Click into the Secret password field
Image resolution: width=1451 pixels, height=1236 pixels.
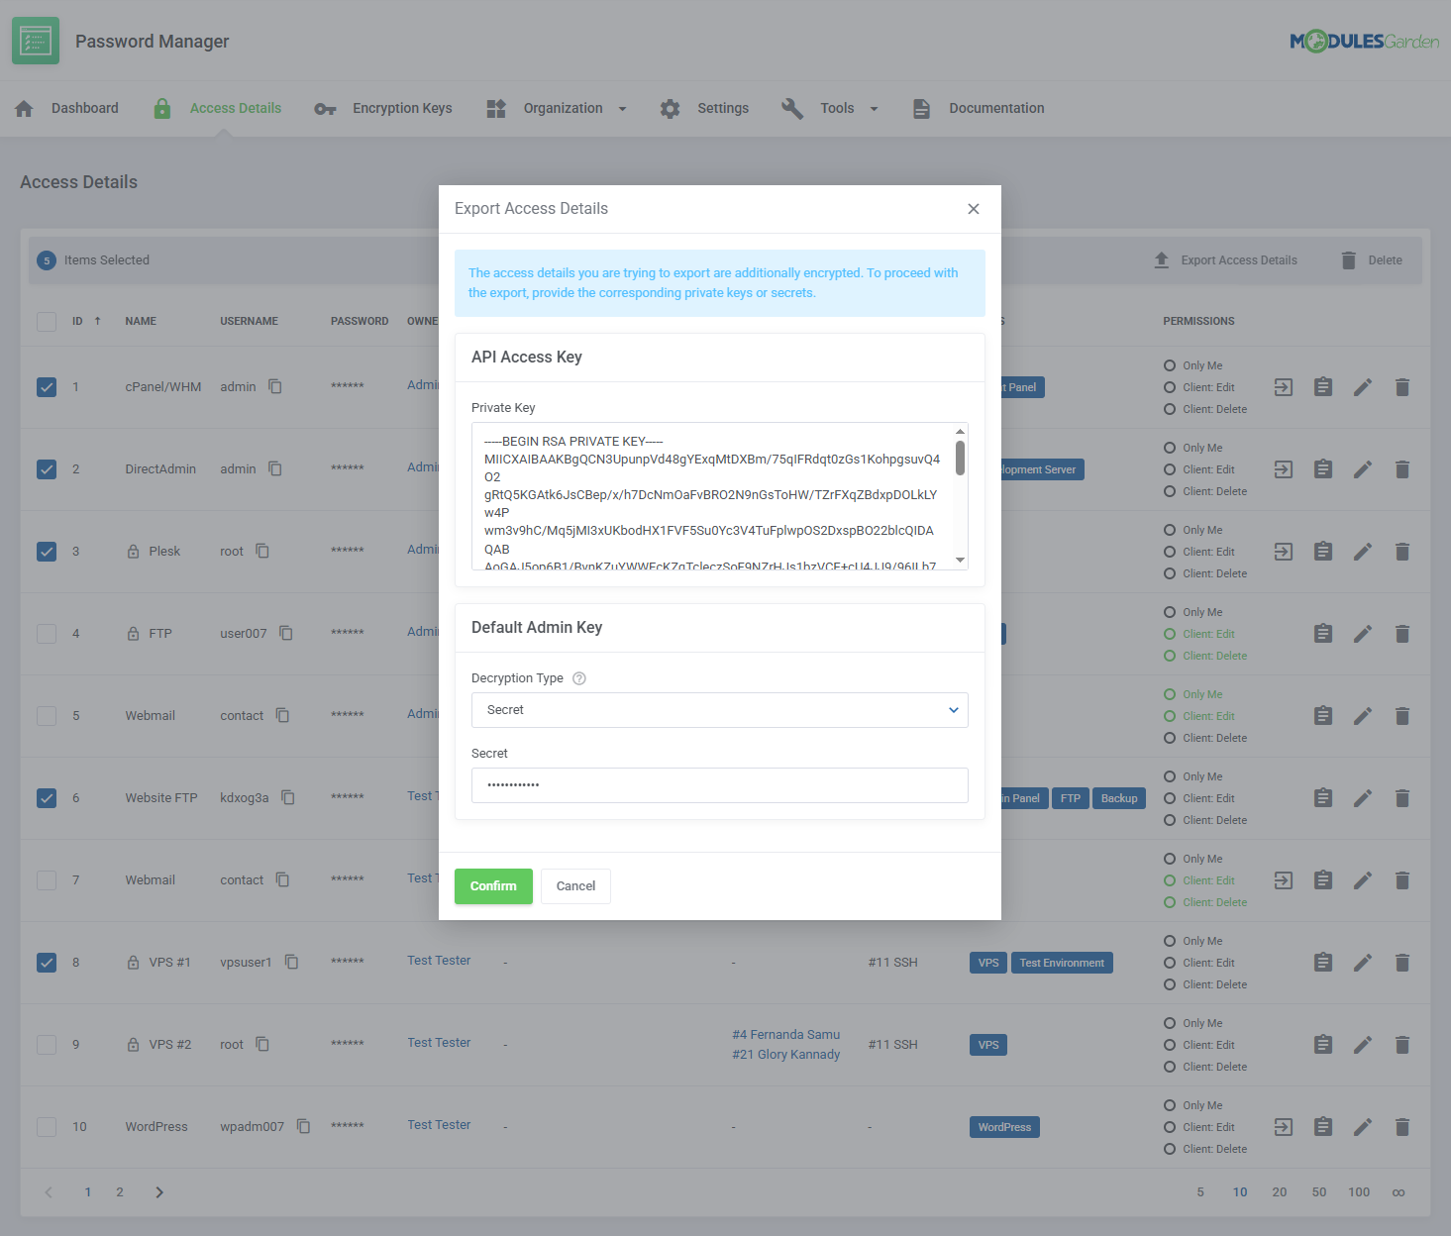pos(719,785)
